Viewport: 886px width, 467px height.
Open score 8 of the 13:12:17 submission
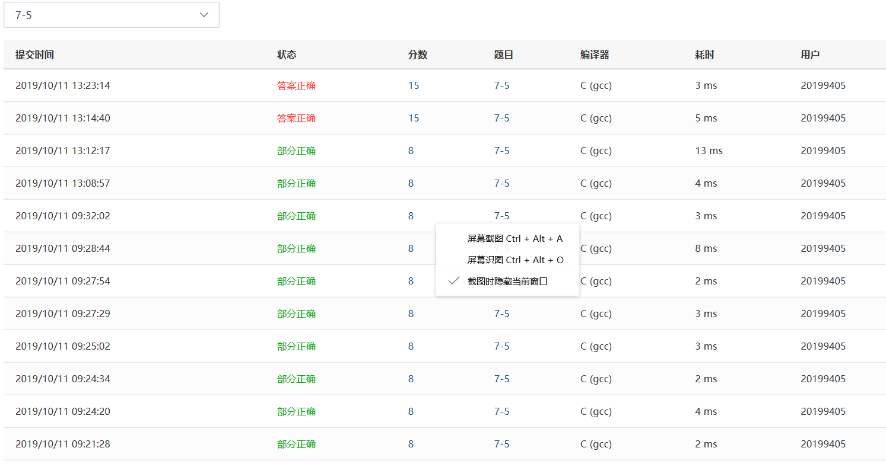[x=411, y=151]
